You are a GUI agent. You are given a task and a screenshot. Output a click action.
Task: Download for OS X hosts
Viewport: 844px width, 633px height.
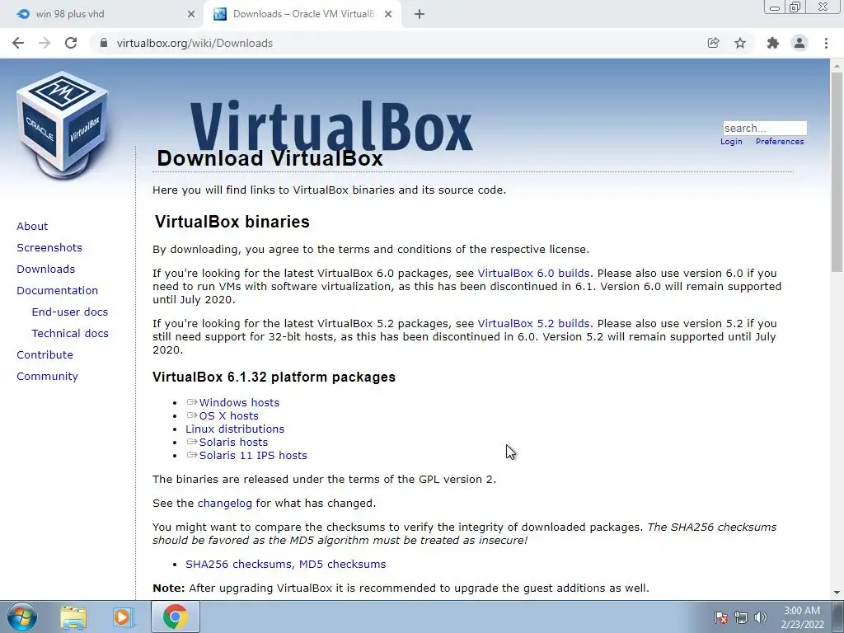point(229,415)
